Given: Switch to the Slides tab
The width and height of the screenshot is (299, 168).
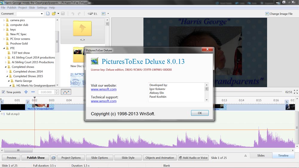Looking at the screenshot, I should (x=261, y=155).
